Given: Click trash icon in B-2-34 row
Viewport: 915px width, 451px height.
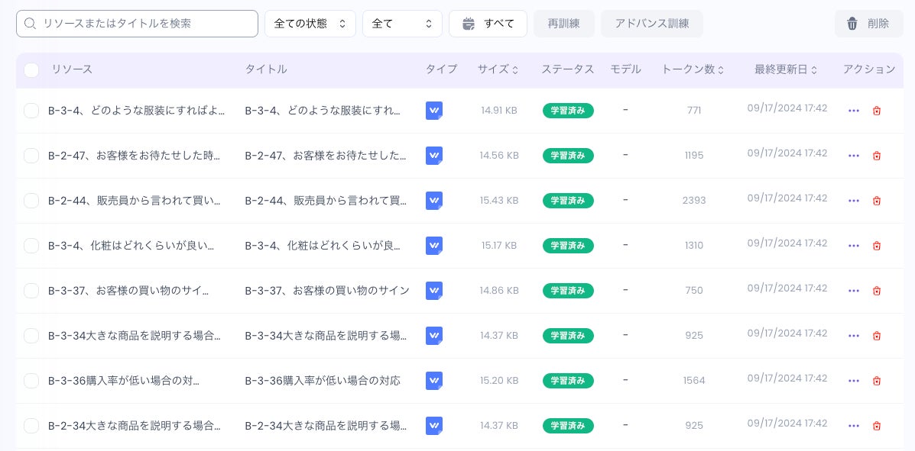Looking at the screenshot, I should 876,426.
